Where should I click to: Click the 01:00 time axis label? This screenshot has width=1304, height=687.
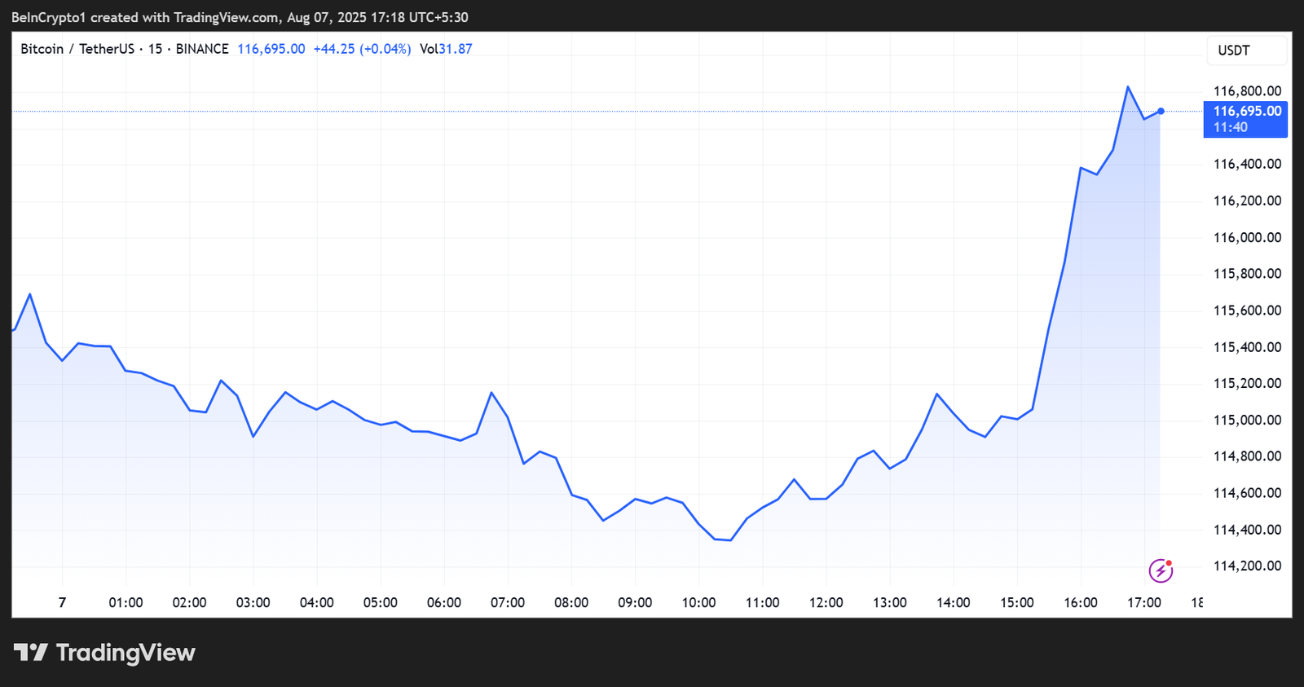point(126,602)
